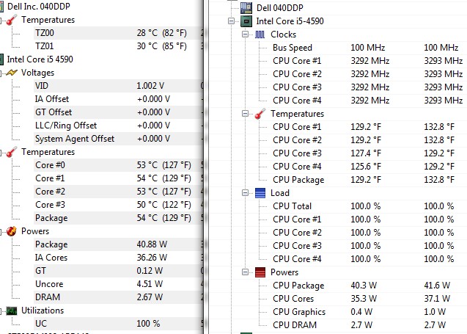
Task: Click the thermometer icon above the TZ00 row
Action: [x=12, y=20]
